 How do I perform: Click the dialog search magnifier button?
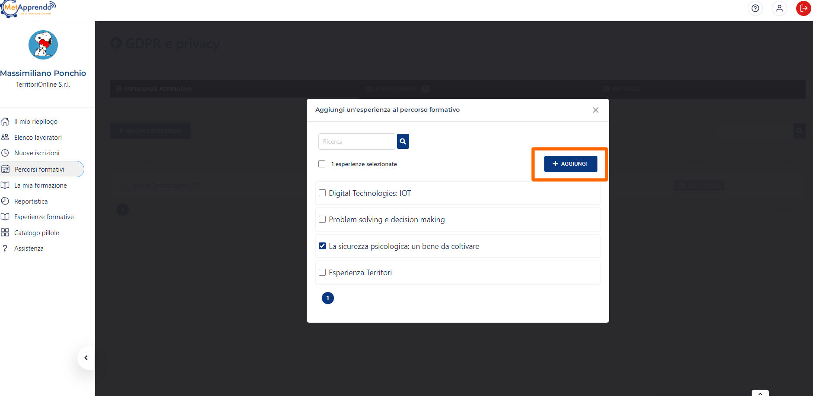[403, 141]
